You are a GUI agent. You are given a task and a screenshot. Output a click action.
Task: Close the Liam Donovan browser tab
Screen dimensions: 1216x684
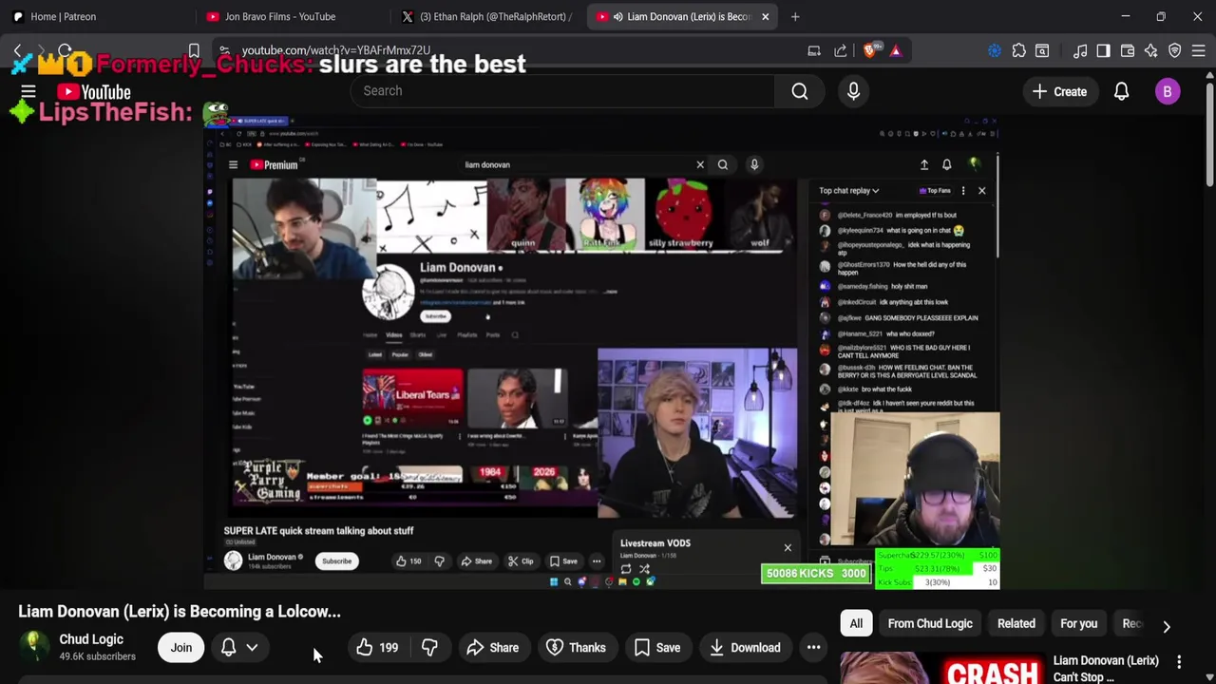765,16
